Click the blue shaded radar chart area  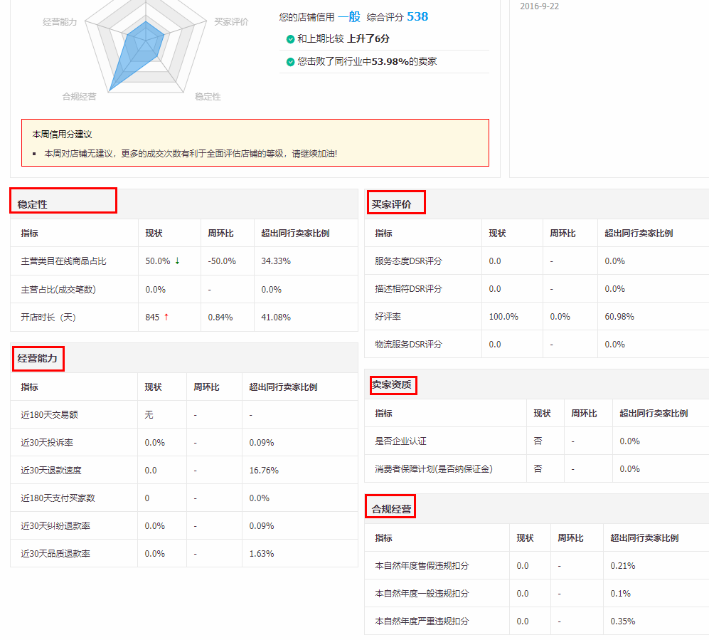pos(142,46)
